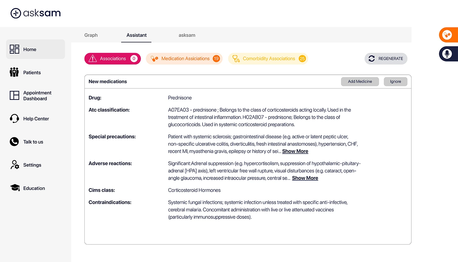Screen dimensions: 458x262
Task: Click the Education graduation cap icon
Action: point(15,188)
